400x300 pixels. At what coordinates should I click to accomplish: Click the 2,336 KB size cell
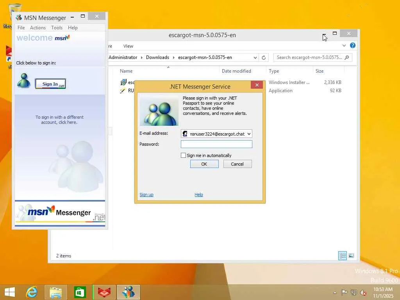333,82
